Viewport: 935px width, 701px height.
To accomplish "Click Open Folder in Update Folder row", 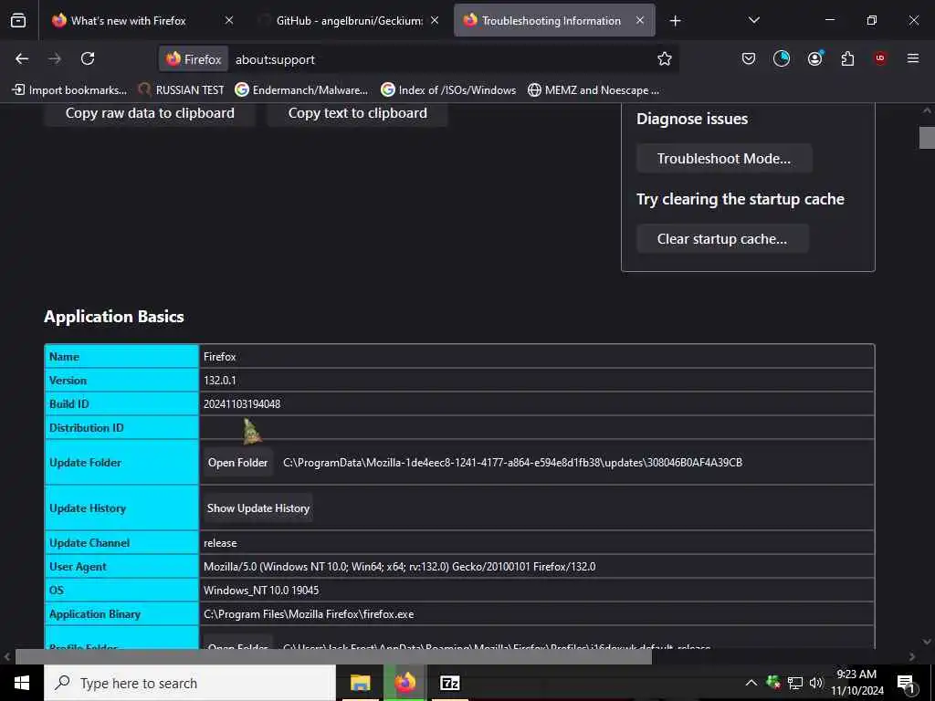I will (x=238, y=463).
